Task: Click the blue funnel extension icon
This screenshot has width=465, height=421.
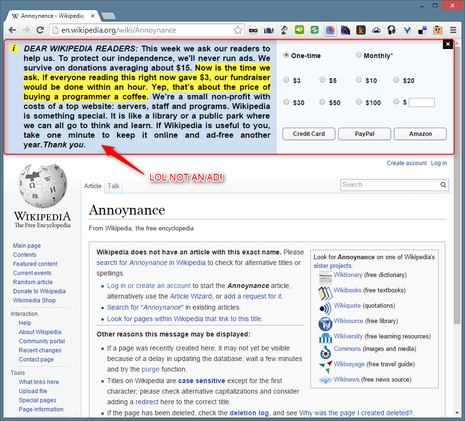Action: click(407, 30)
